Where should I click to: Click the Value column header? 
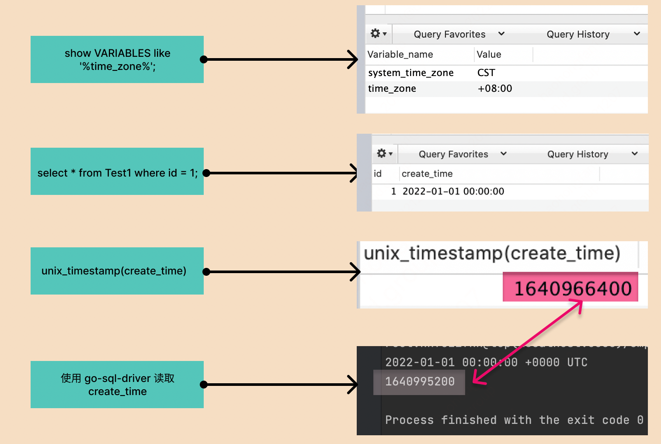(489, 55)
